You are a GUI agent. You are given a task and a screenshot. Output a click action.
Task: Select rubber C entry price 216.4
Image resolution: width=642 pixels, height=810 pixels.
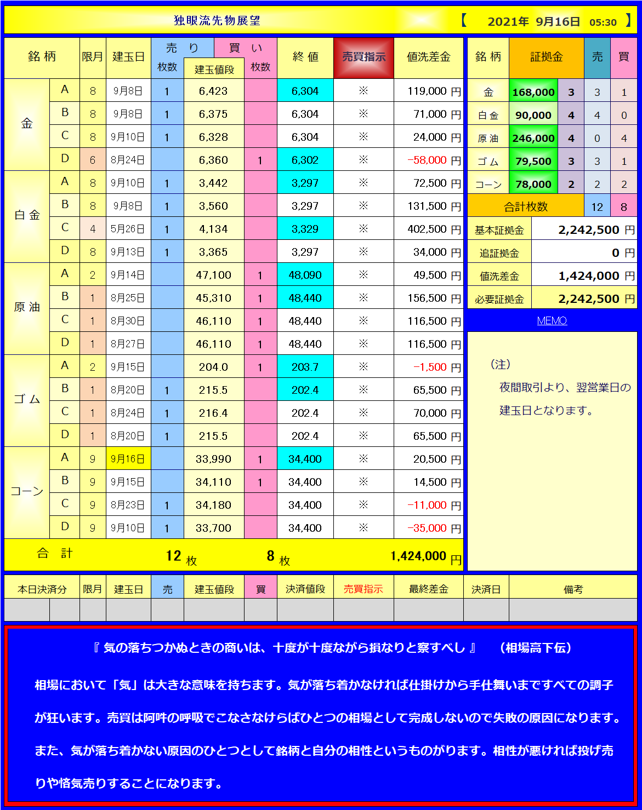coord(214,413)
